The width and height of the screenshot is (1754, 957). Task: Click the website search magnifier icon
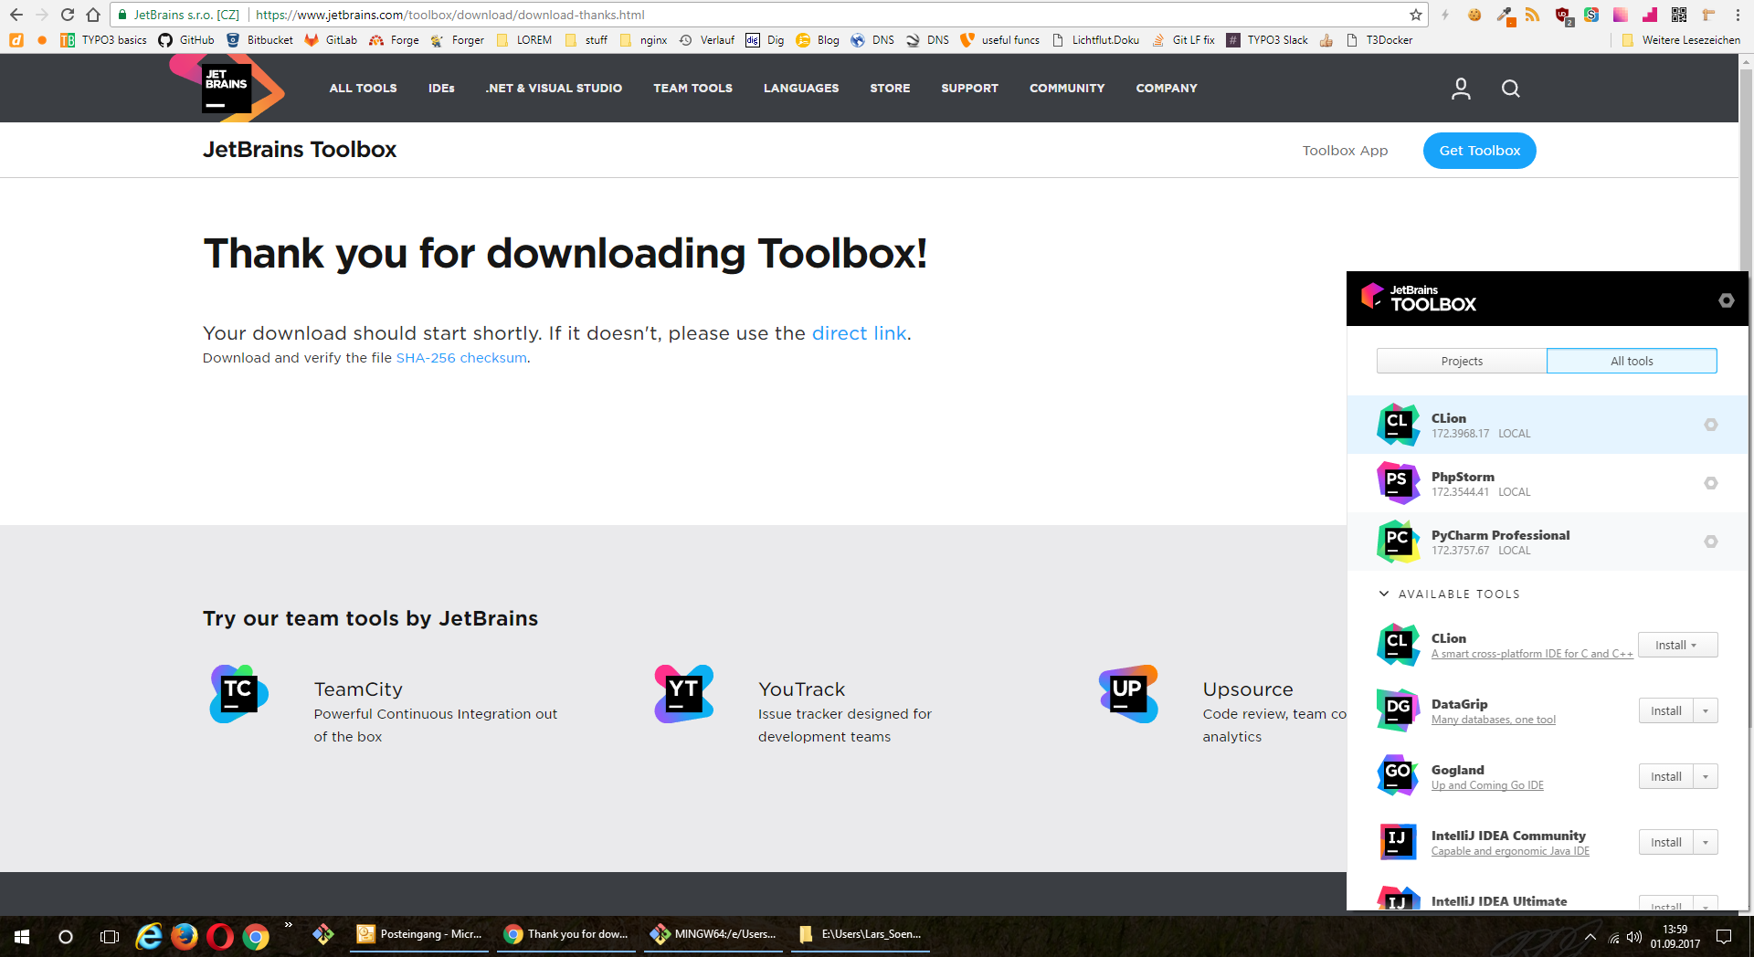point(1510,89)
